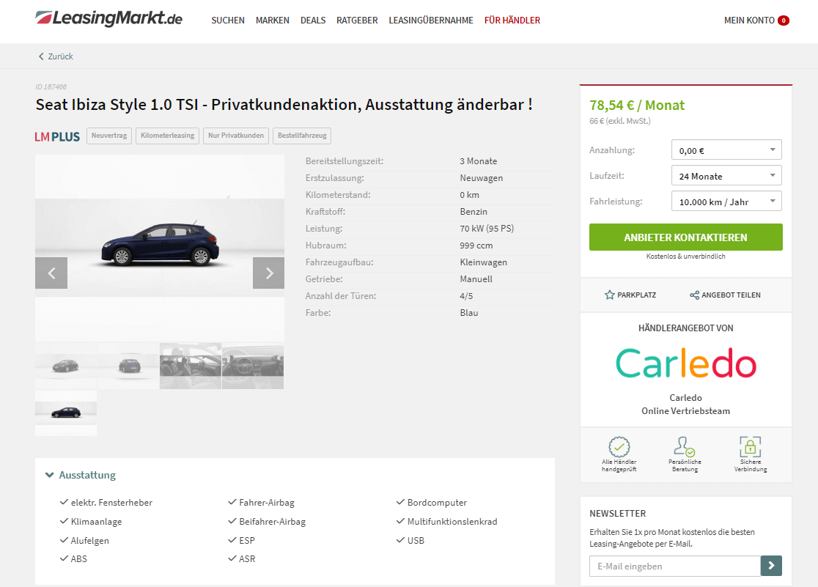Save offer via Parkplatz star icon
Viewport: 818px width, 587px height.
[609, 295]
